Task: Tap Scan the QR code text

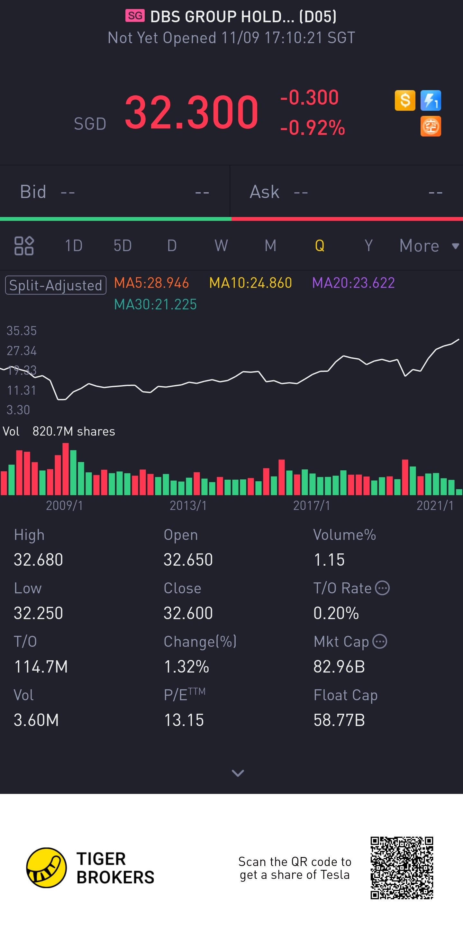Action: [295, 868]
